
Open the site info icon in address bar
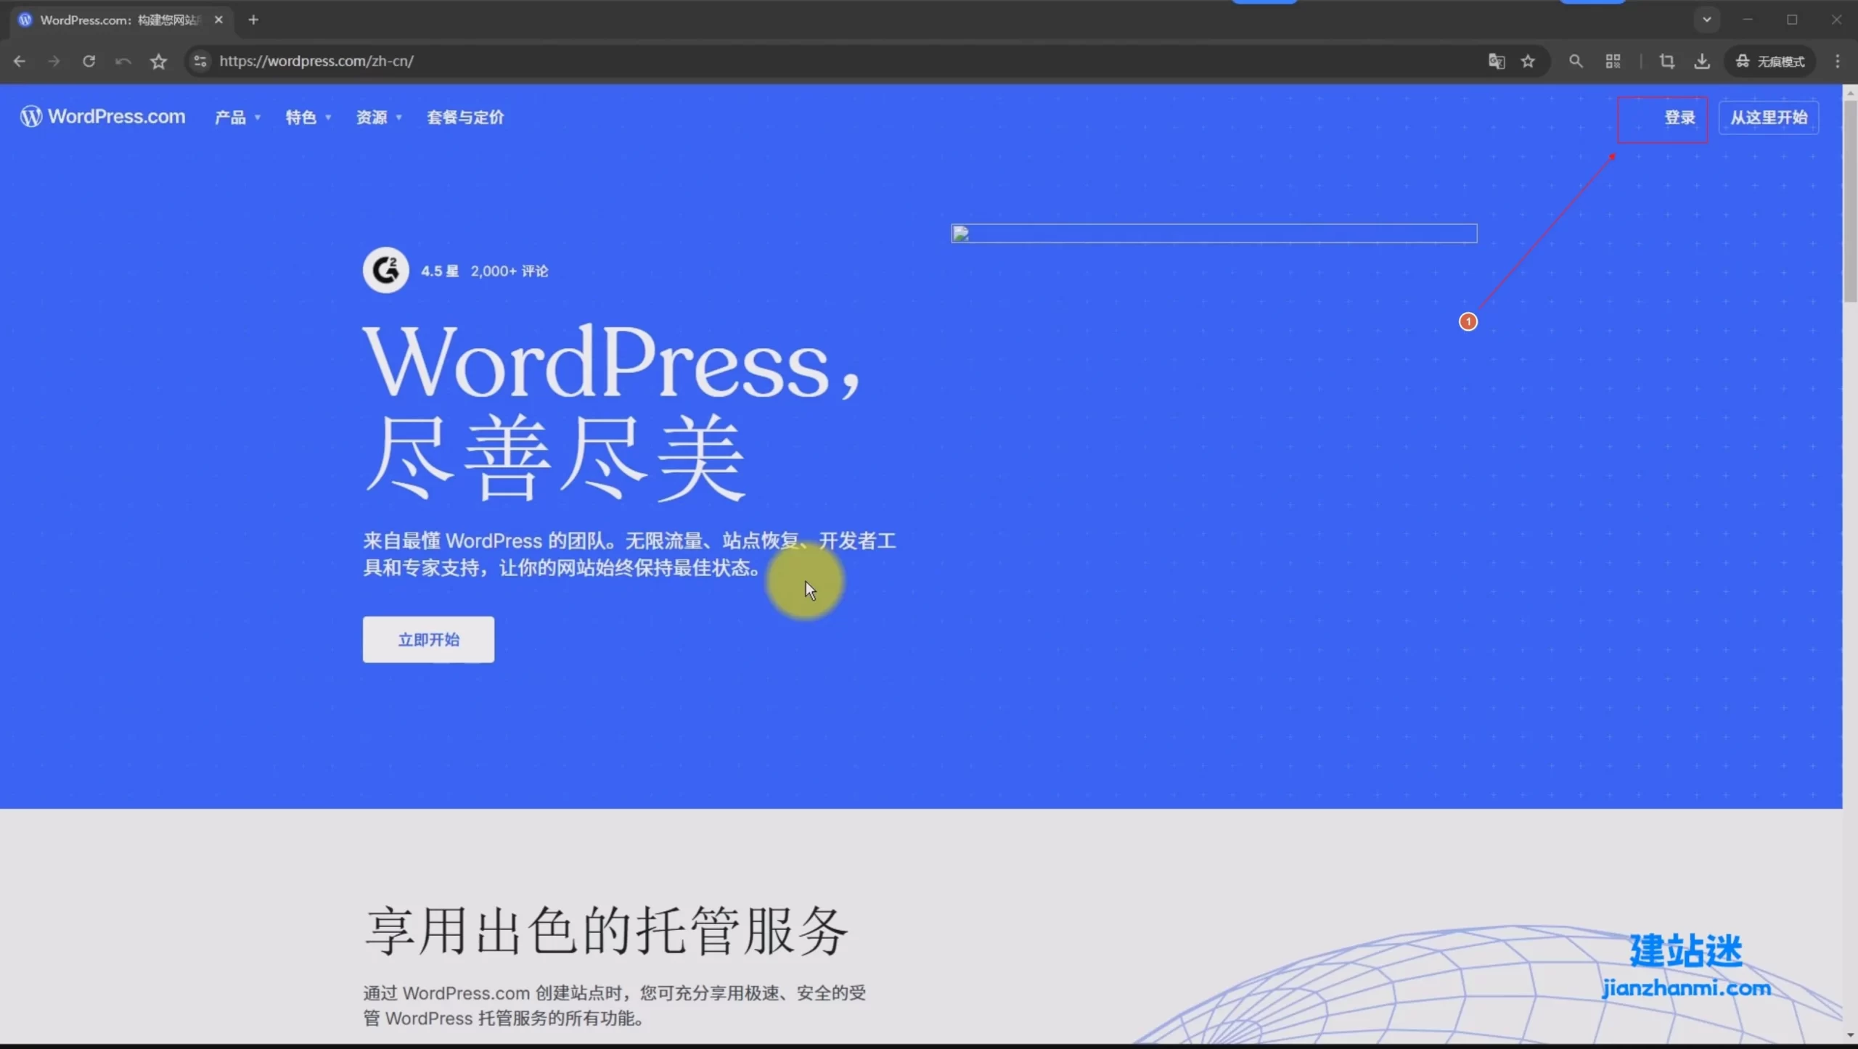[x=200, y=62]
